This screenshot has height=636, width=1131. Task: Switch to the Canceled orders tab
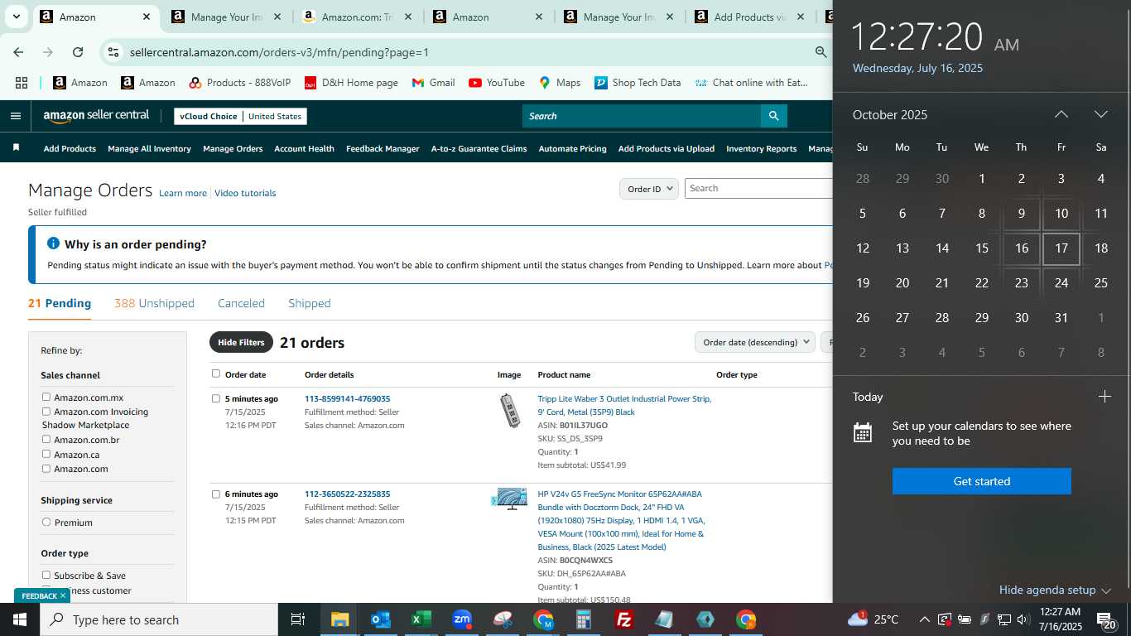click(x=241, y=303)
